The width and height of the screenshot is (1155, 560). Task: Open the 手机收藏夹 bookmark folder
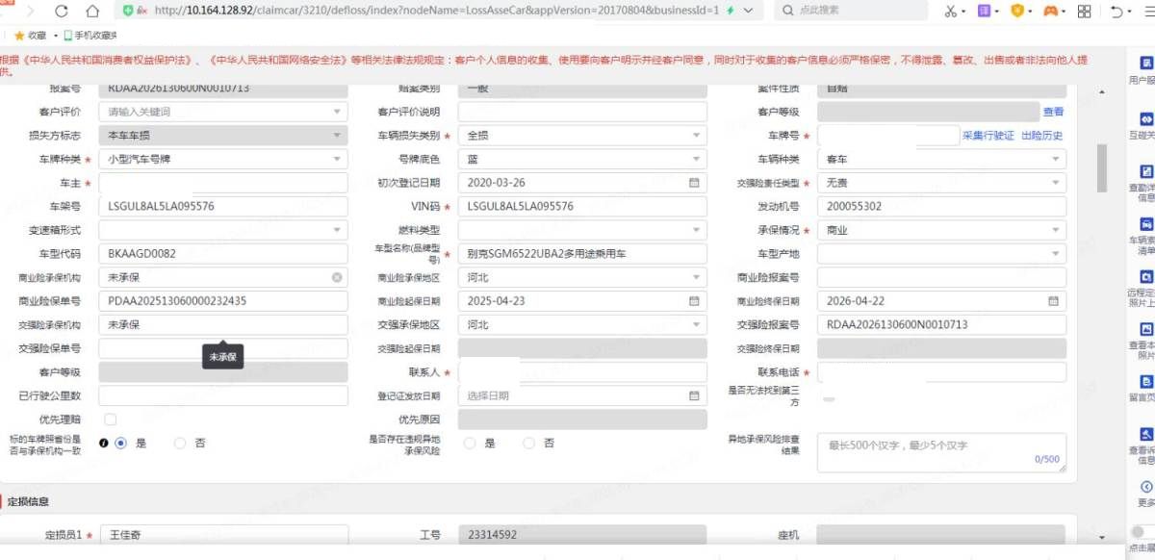(90, 36)
